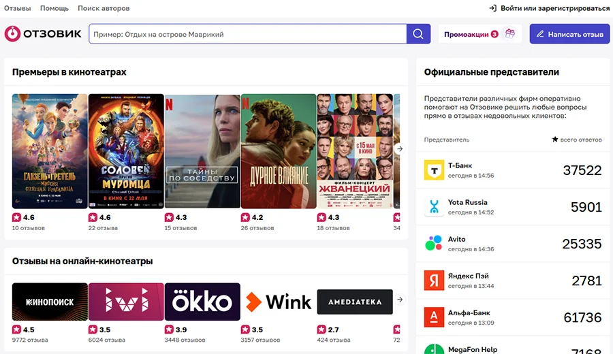Click the rating star beside 4.6 under Гензель и Гретель

click(16, 217)
